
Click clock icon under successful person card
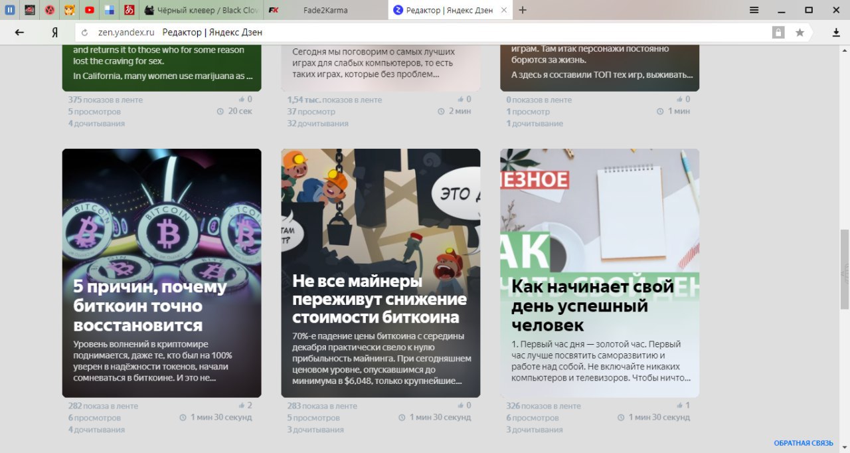click(x=621, y=418)
